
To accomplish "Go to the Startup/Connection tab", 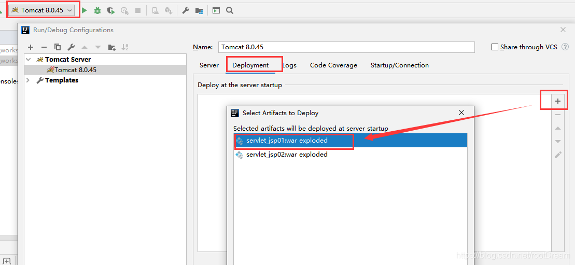I will [x=399, y=65].
